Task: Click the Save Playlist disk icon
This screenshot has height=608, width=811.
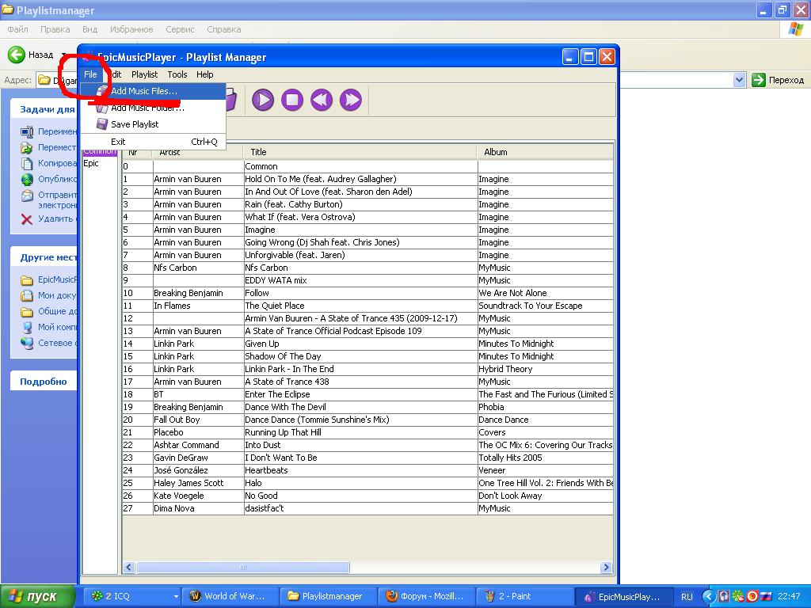Action: coord(102,124)
